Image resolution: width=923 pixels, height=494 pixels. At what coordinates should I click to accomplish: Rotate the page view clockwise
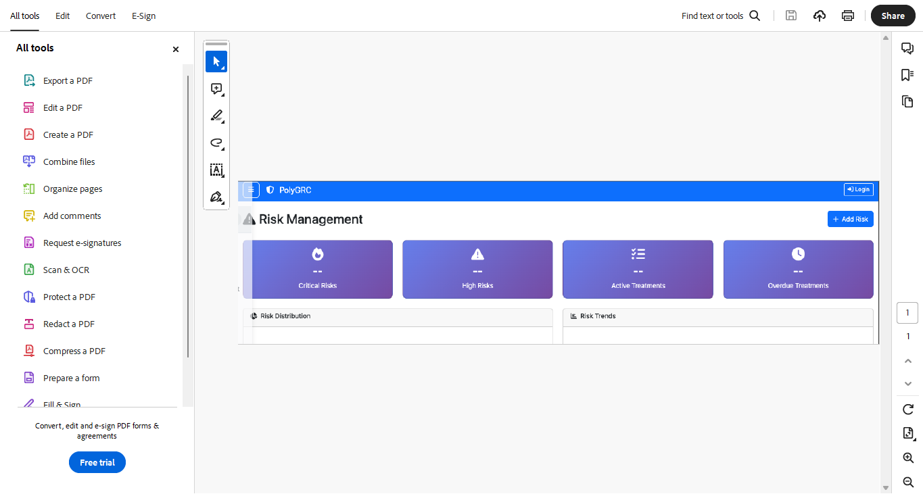(x=908, y=410)
